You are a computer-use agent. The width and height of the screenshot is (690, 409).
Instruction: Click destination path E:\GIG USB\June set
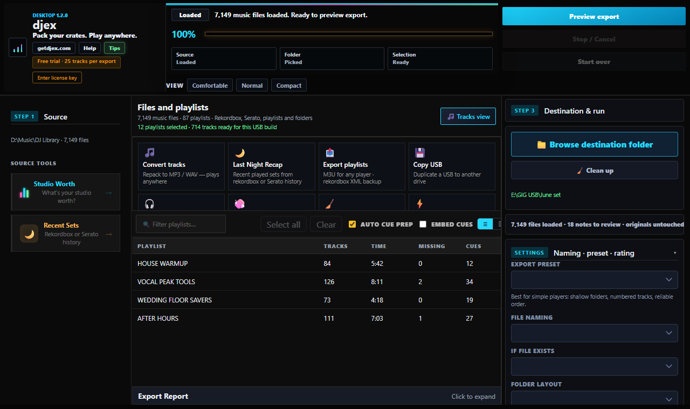click(x=536, y=195)
